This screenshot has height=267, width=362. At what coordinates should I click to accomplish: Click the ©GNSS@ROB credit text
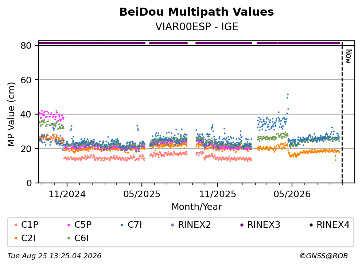coord(324,256)
